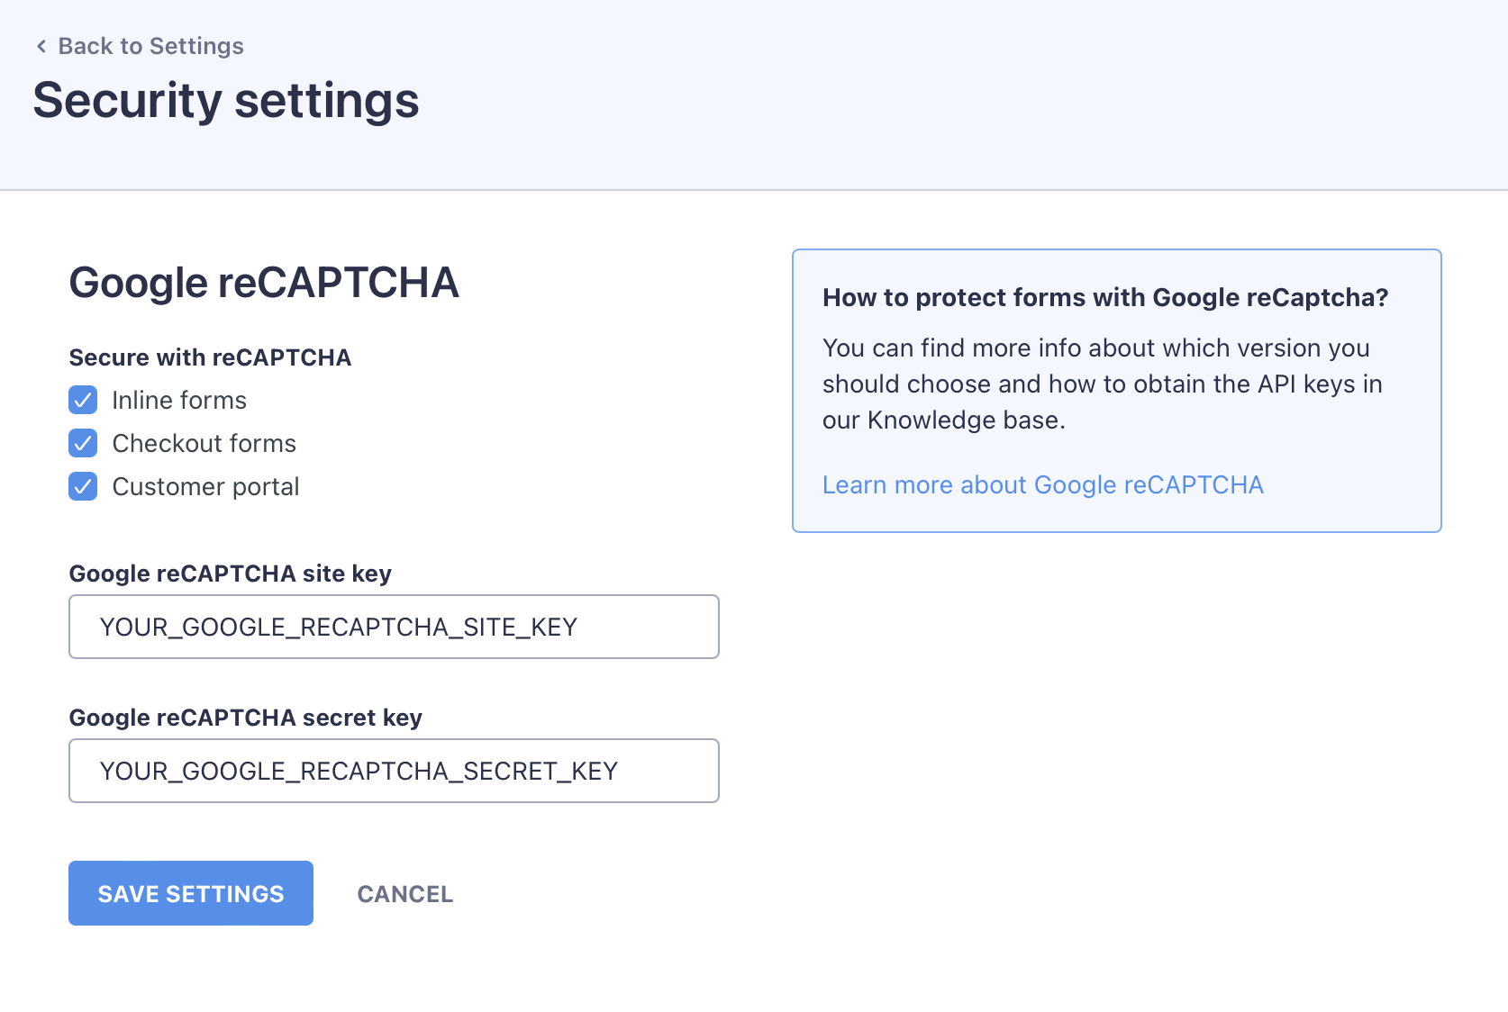
Task: Click the Google reCAPTCHA secret key label
Action: [x=245, y=718]
